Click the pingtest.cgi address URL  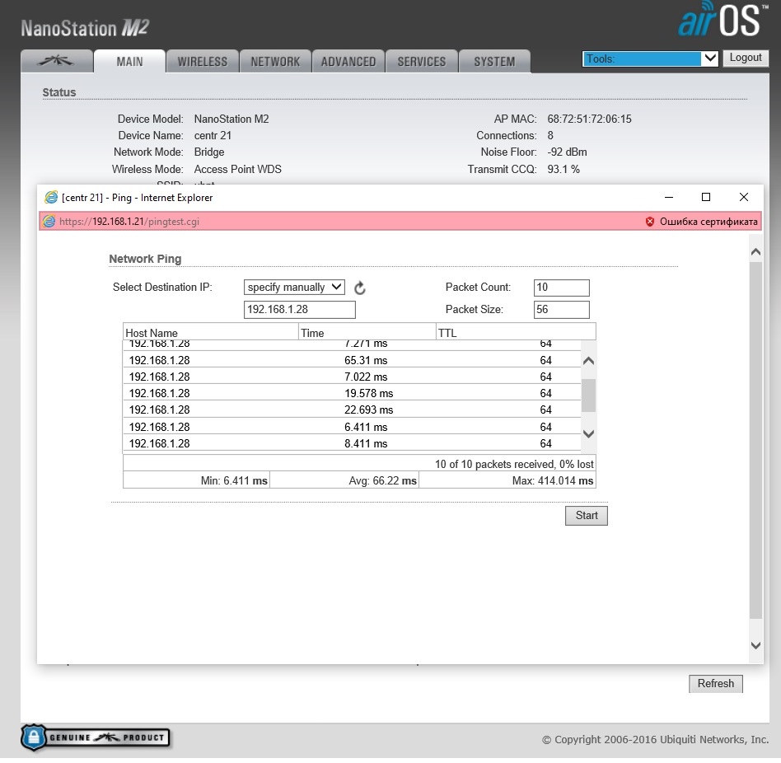(129, 222)
